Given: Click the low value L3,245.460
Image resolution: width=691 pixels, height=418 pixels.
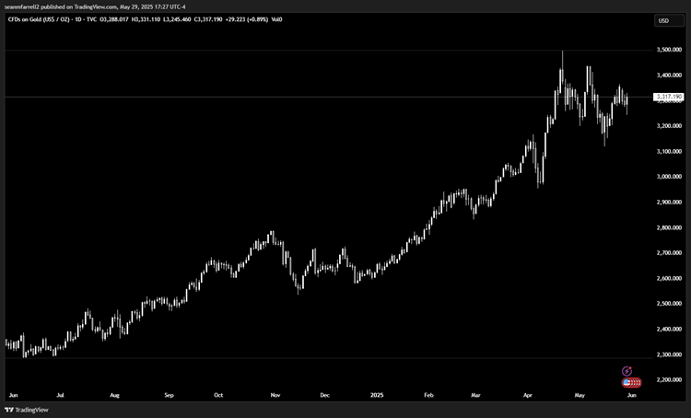Looking at the screenshot, I should coord(177,19).
